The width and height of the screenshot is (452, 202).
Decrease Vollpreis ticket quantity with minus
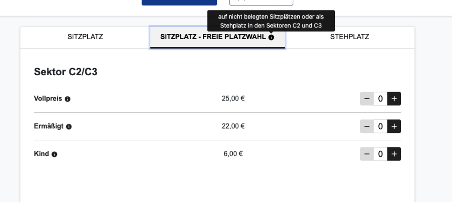click(x=367, y=99)
